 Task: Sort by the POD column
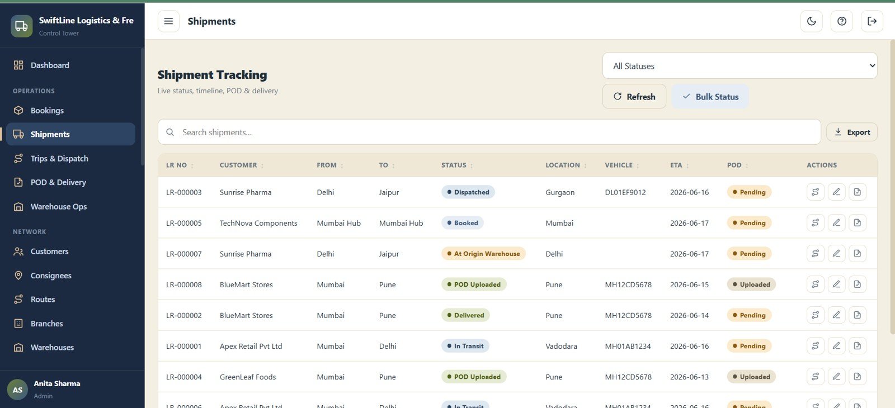click(x=738, y=165)
